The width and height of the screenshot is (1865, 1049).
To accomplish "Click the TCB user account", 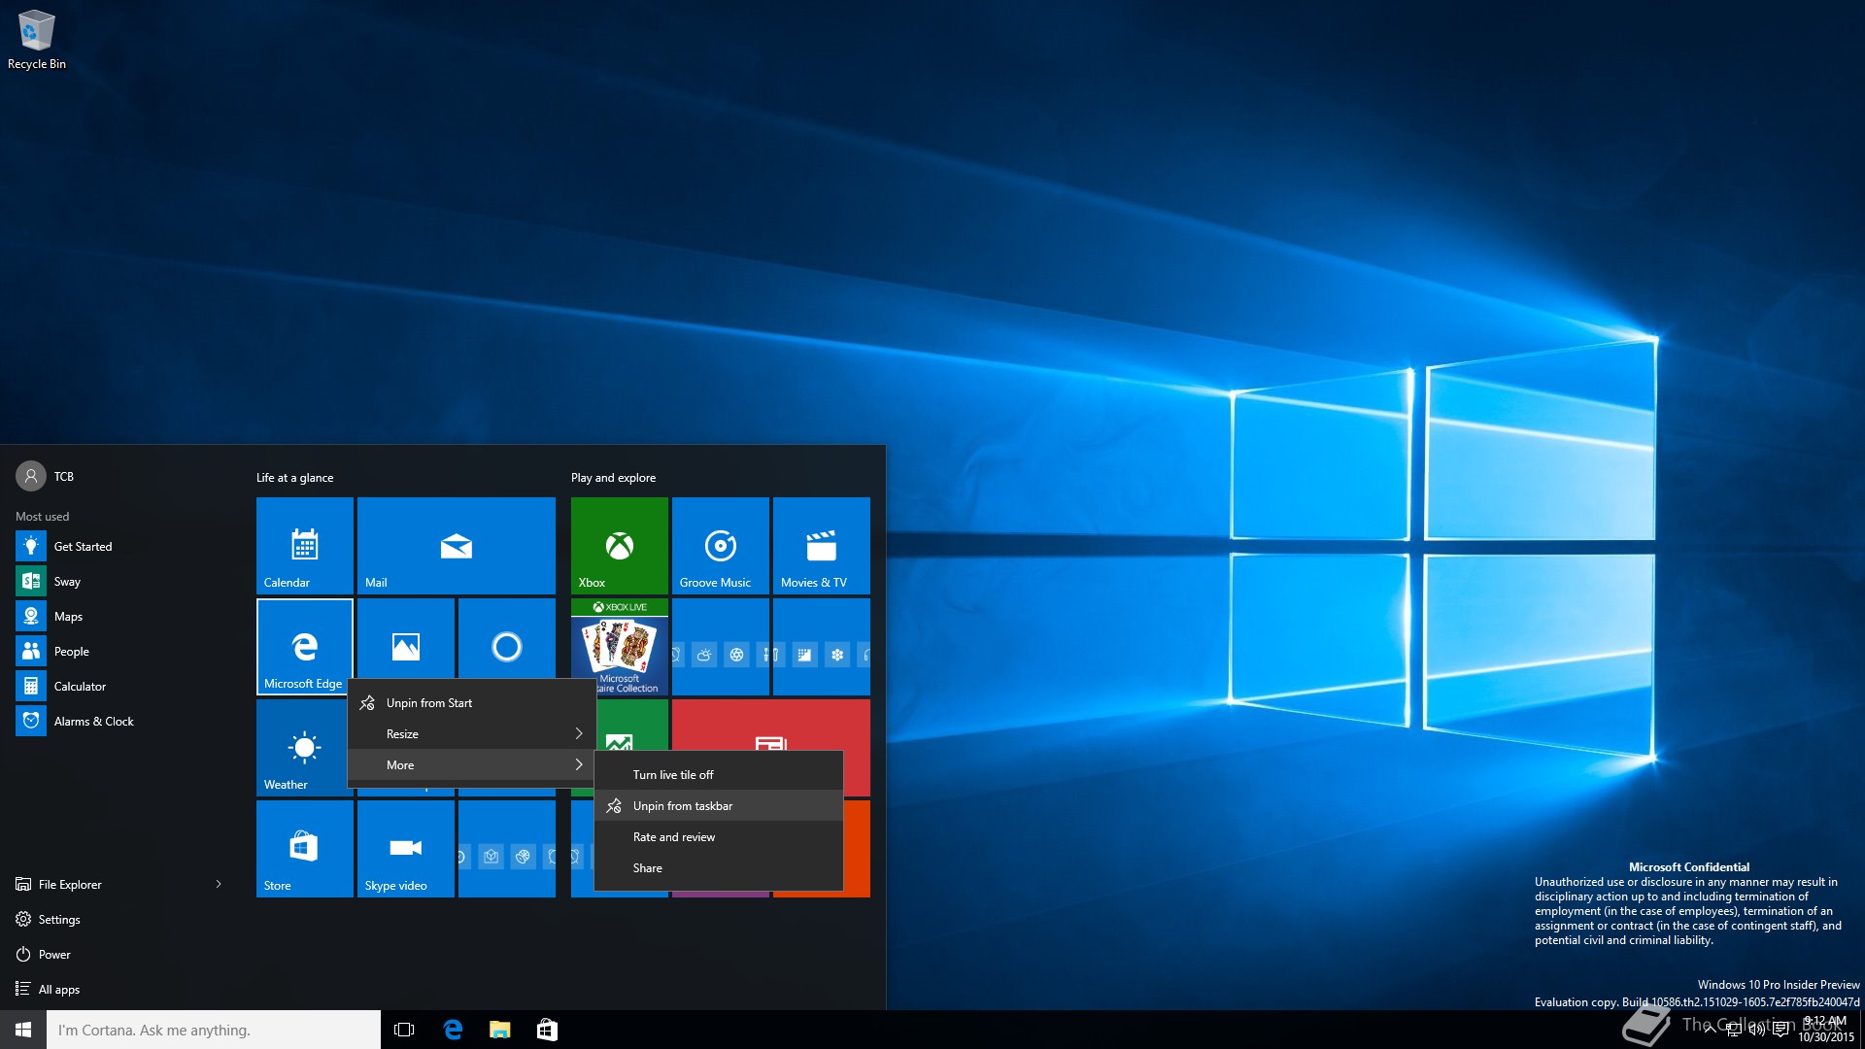I will (45, 476).
